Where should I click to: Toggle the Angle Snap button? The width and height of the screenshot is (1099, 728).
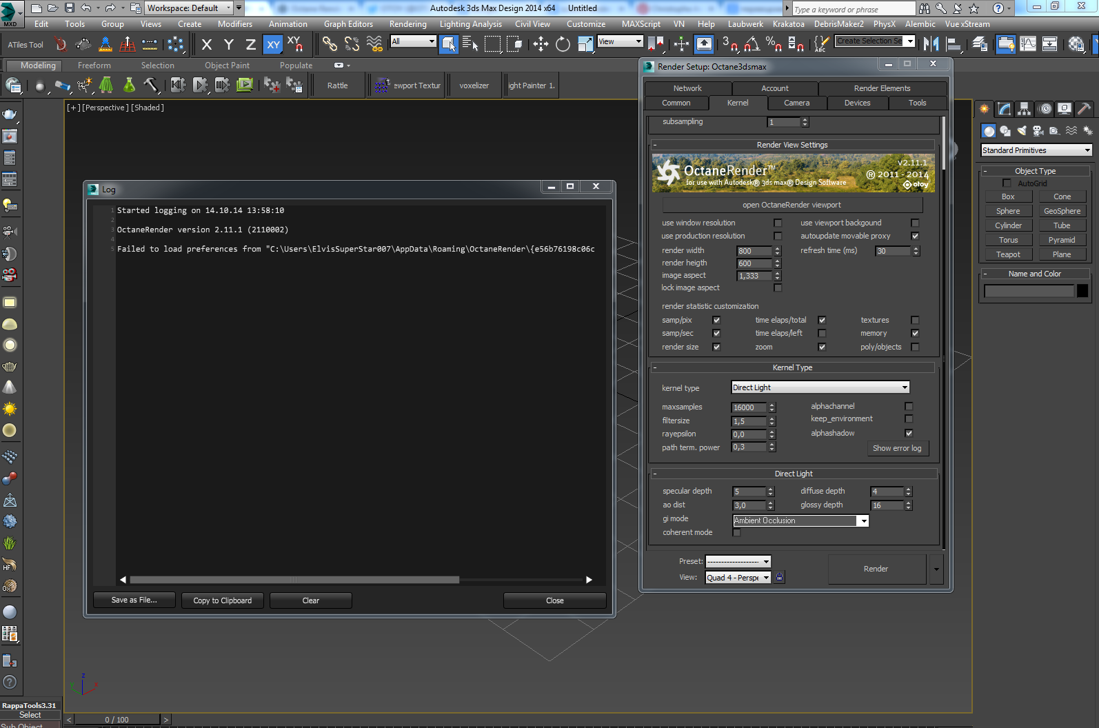coord(752,45)
